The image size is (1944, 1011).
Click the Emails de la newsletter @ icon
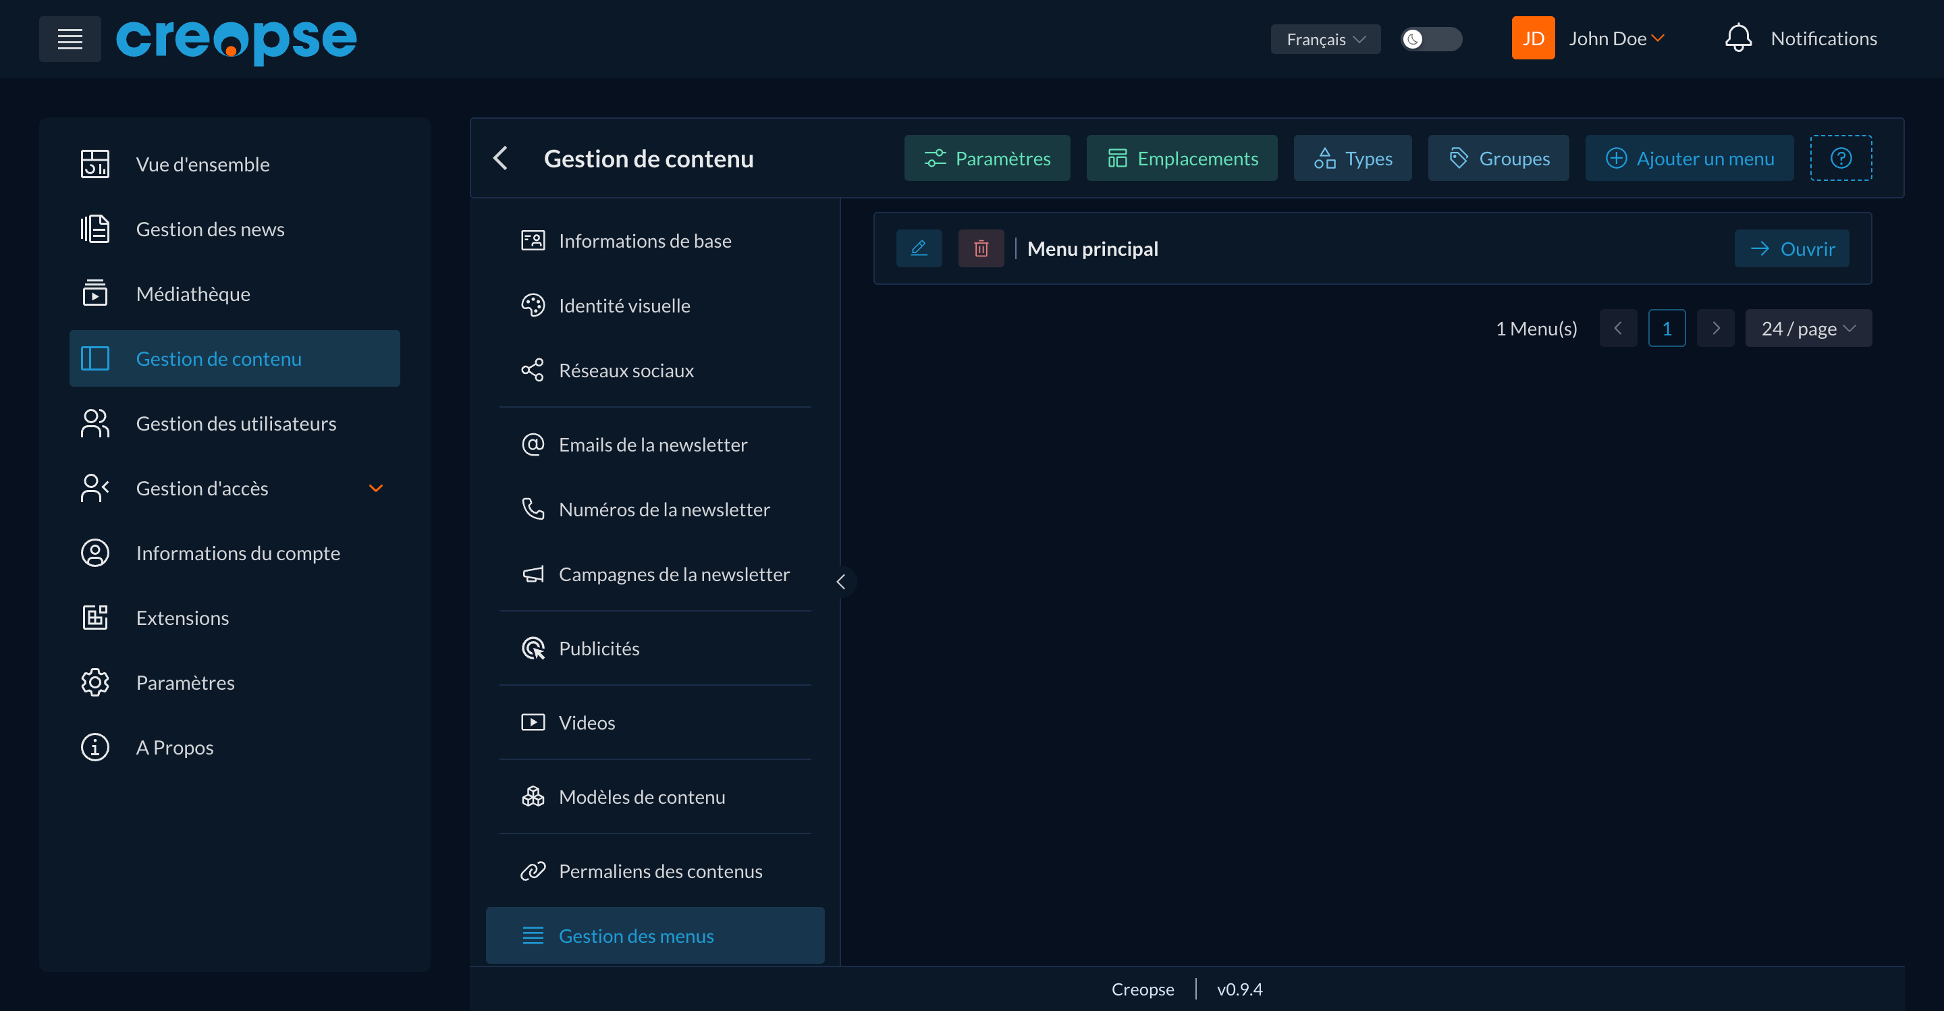533,443
